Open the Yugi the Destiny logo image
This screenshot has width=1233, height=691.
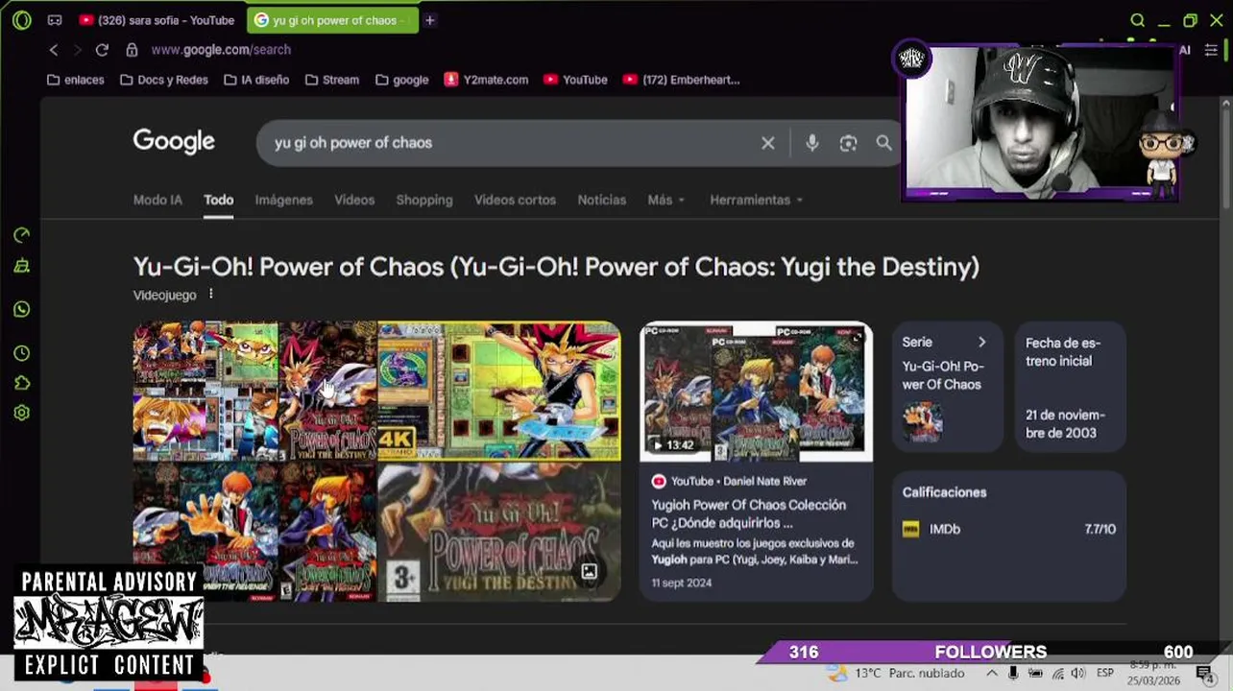pos(498,533)
